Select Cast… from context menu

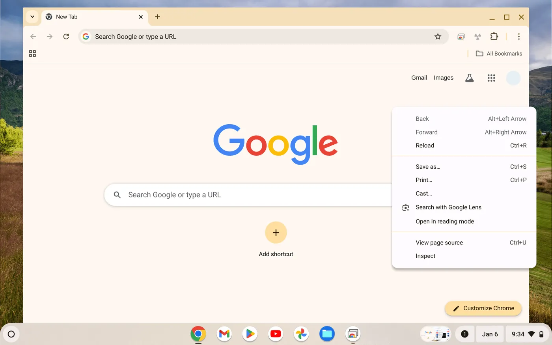[464, 194]
